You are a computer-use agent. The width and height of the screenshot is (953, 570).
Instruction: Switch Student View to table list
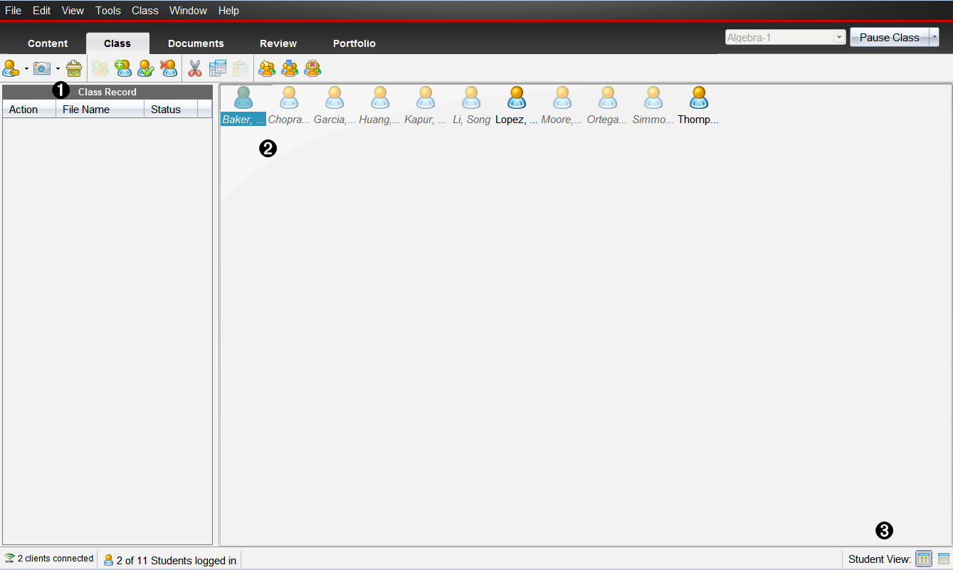click(944, 559)
